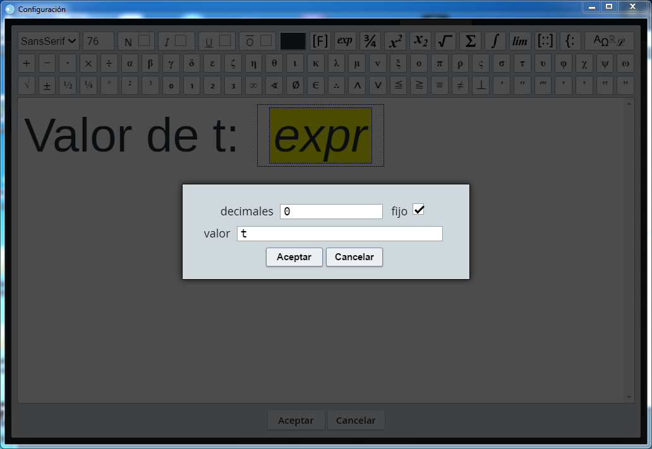
Task: Insert a limit (lim) template
Action: [520, 41]
